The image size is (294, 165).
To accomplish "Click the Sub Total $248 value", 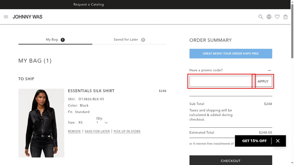I will point(268,104).
